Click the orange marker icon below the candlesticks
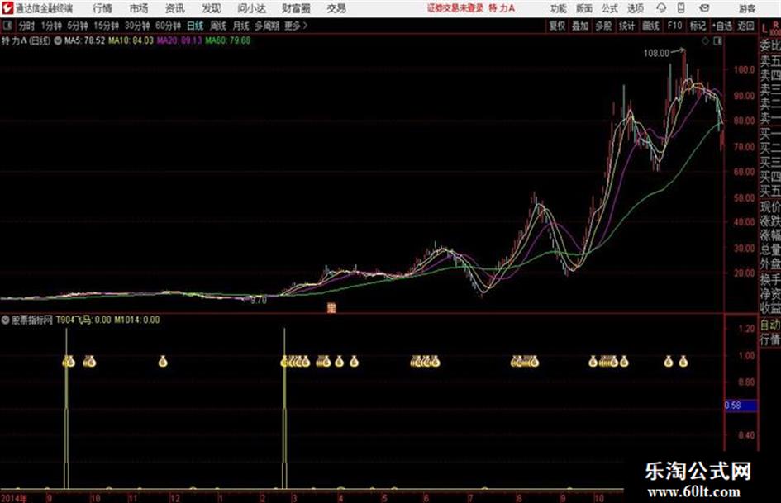The height and width of the screenshot is (503, 781). 331,307
